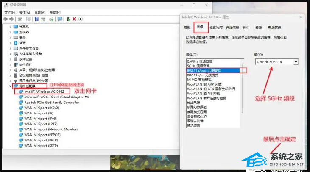This screenshot has height=172, width=310.
Task: Expand the 计算机 category chevron
Action: 10,27
